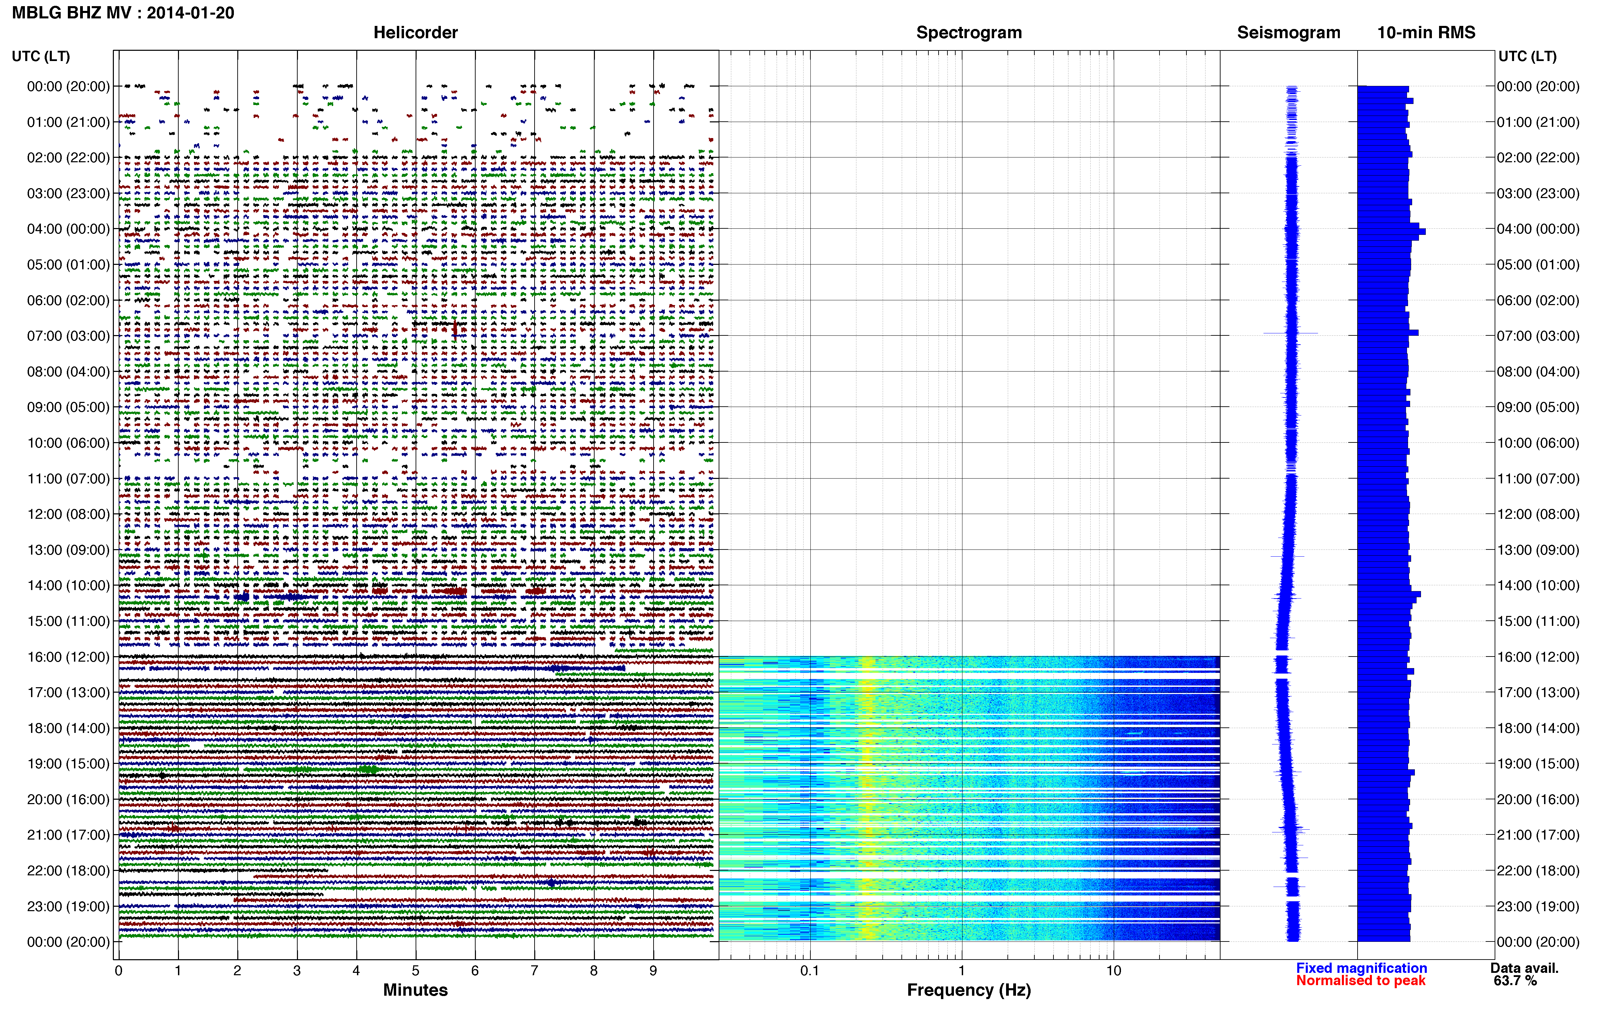Click '09:00 (05:00)' on the RMS panel axis
Image resolution: width=1616 pixels, height=1010 pixels.
pyautogui.click(x=1538, y=407)
